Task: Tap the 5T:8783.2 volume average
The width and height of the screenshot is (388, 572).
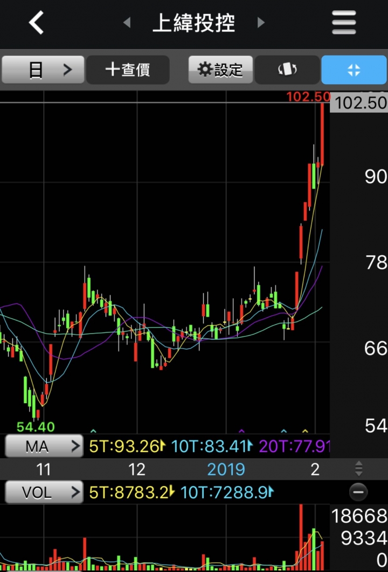Action: (129, 493)
